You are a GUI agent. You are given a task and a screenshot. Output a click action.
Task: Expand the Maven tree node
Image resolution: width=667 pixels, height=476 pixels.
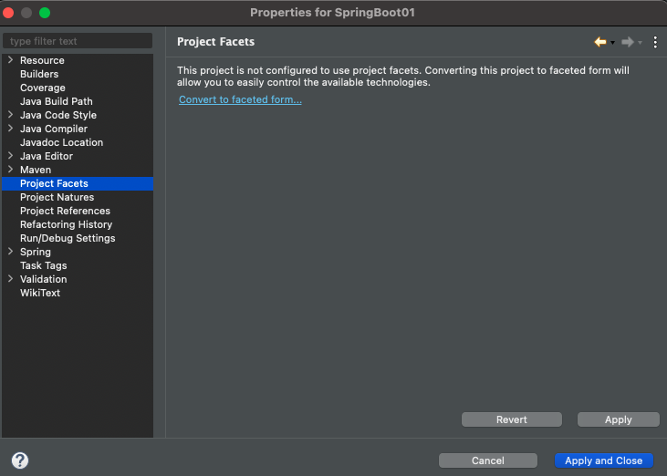11,169
